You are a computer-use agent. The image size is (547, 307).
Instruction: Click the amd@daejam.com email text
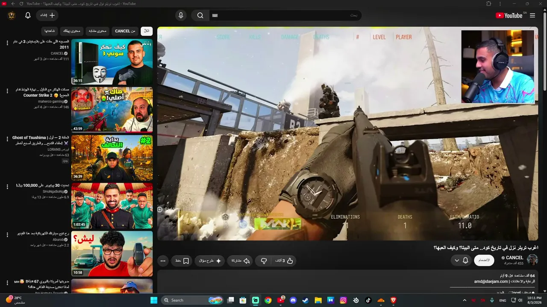coord(491,281)
